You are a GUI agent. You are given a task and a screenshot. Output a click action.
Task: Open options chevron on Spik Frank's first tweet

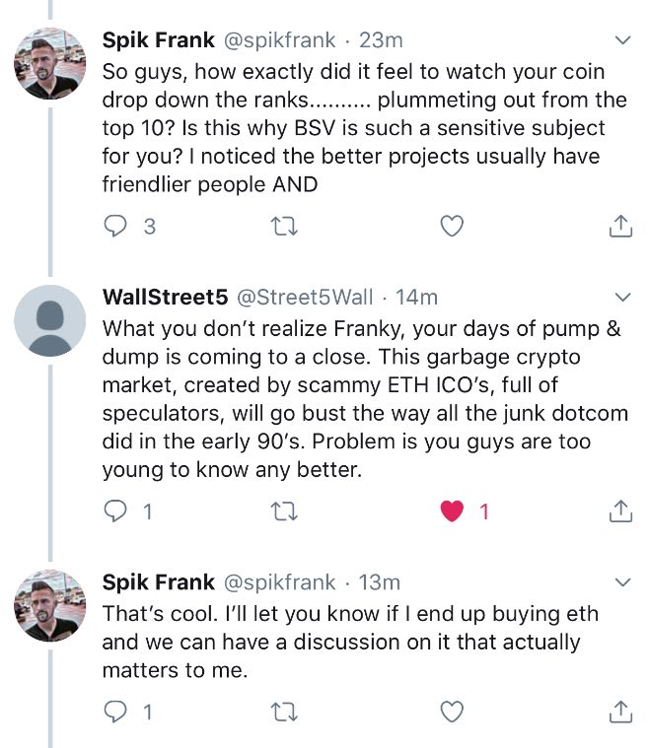tap(622, 40)
